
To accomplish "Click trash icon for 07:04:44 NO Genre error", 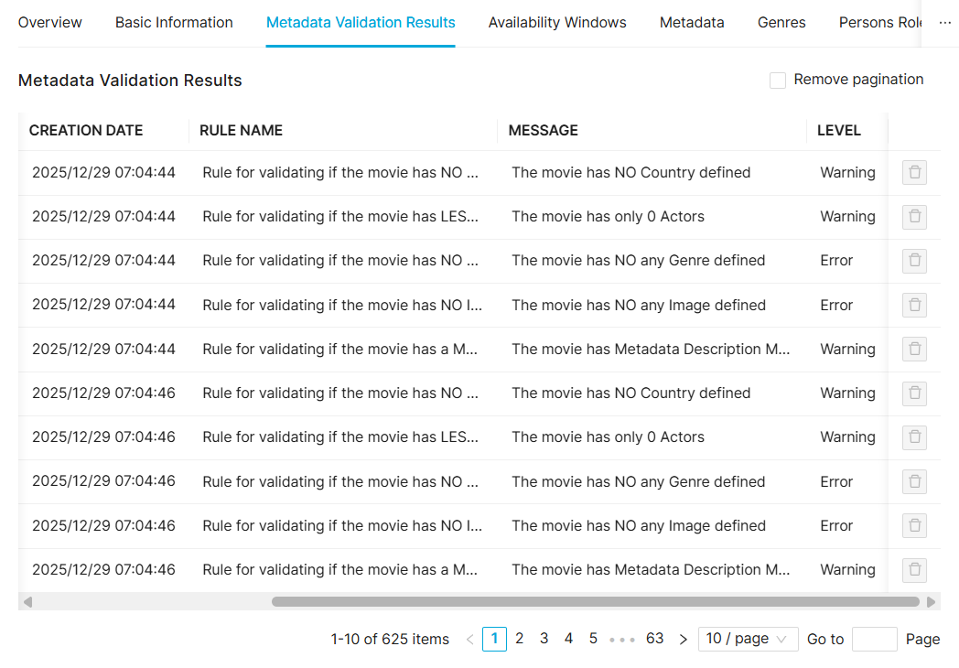I will (x=914, y=261).
